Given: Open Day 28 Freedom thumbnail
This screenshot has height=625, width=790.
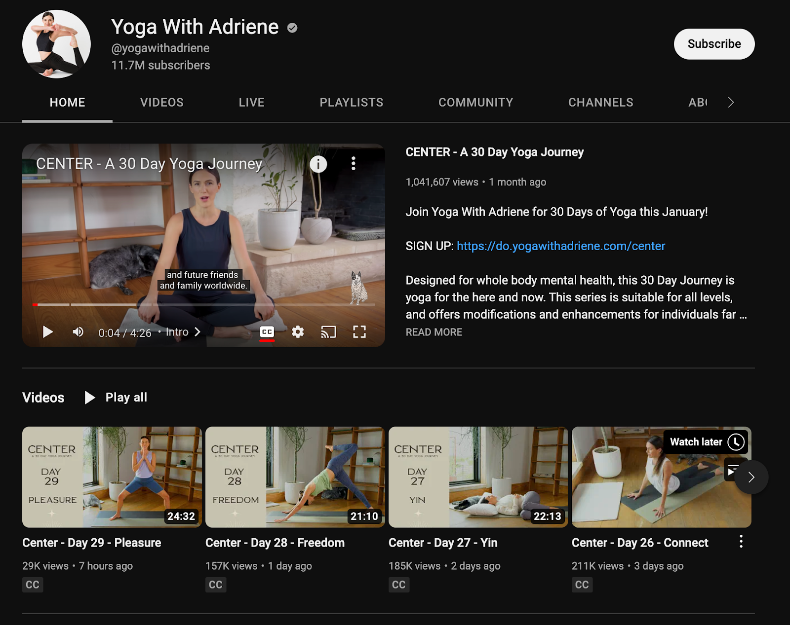Looking at the screenshot, I should pyautogui.click(x=295, y=477).
